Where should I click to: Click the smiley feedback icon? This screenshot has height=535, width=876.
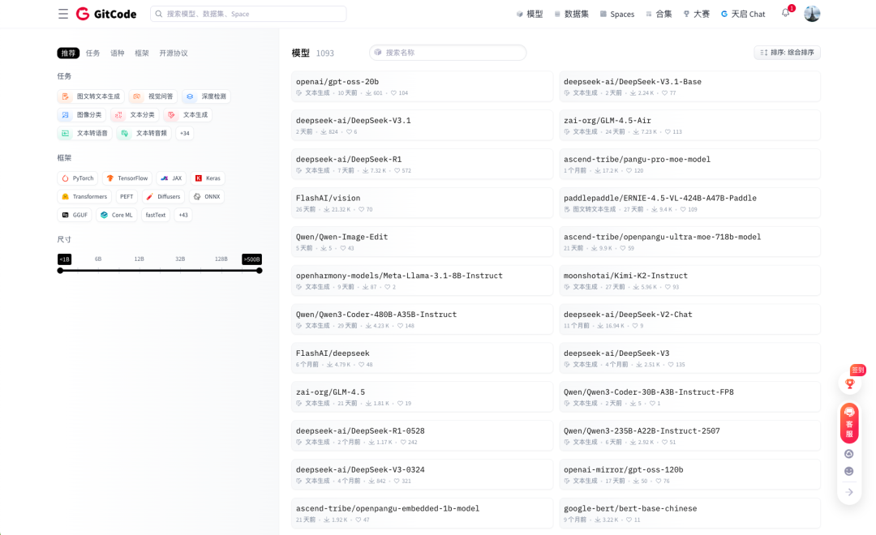848,471
